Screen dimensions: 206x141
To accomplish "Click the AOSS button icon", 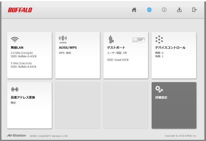I will [x=63, y=39].
